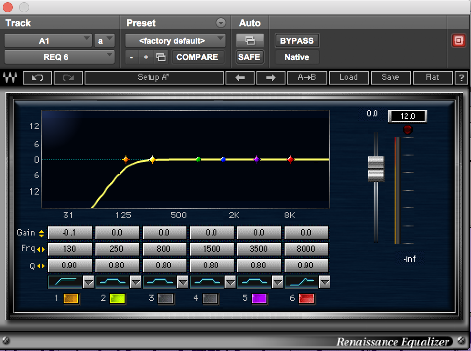
Task: Click band 1 high-pass filter shape icon
Action: tap(65, 282)
